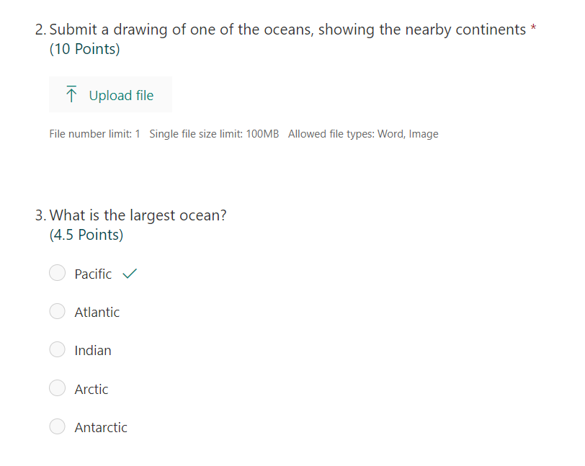Click question 2 title about ocean drawing
Viewport: 585px width, 466px height.
tap(287, 30)
